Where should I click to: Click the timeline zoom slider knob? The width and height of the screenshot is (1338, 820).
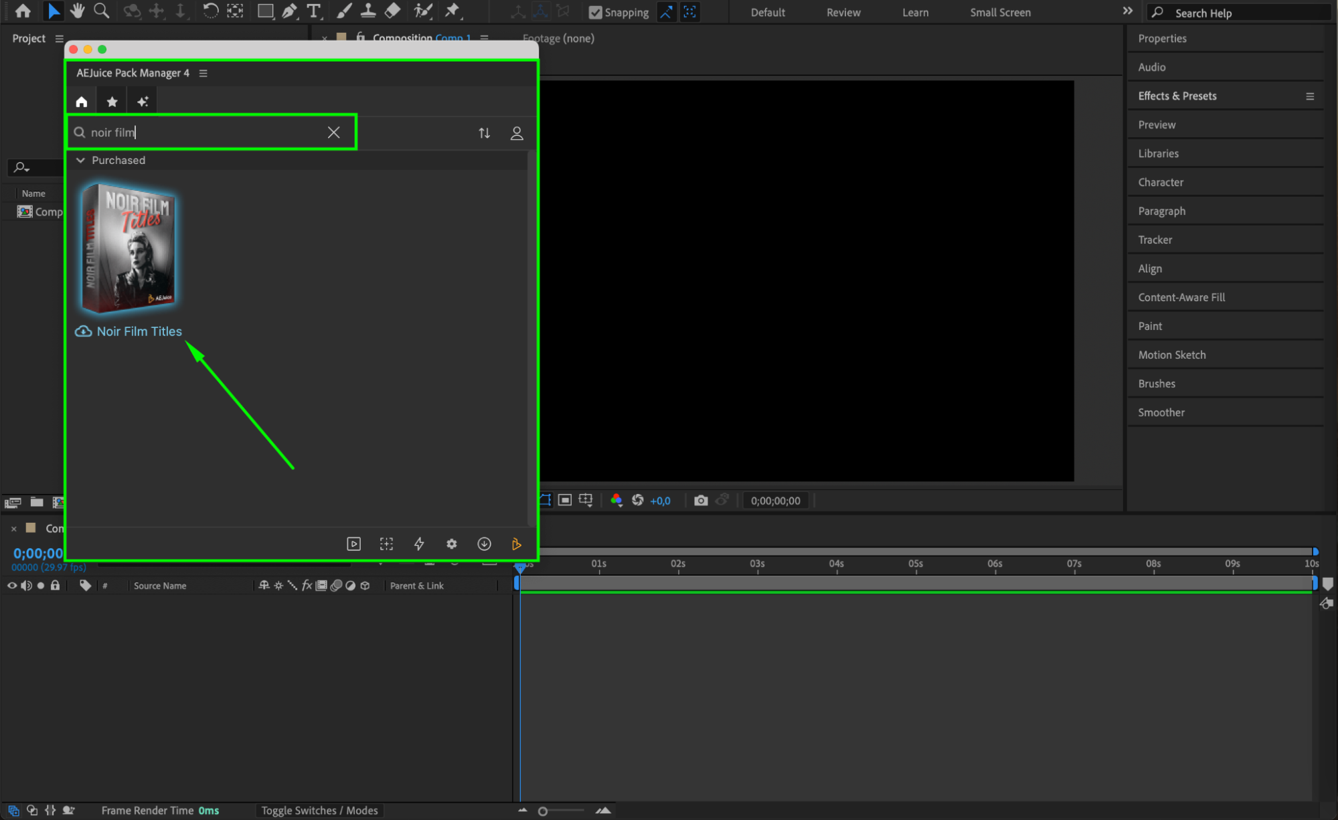click(x=543, y=811)
